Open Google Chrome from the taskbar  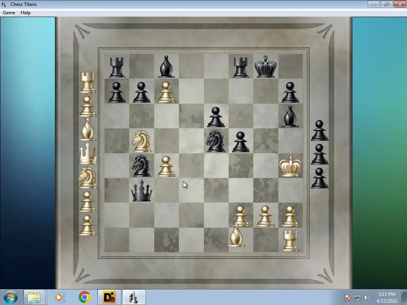point(84,297)
